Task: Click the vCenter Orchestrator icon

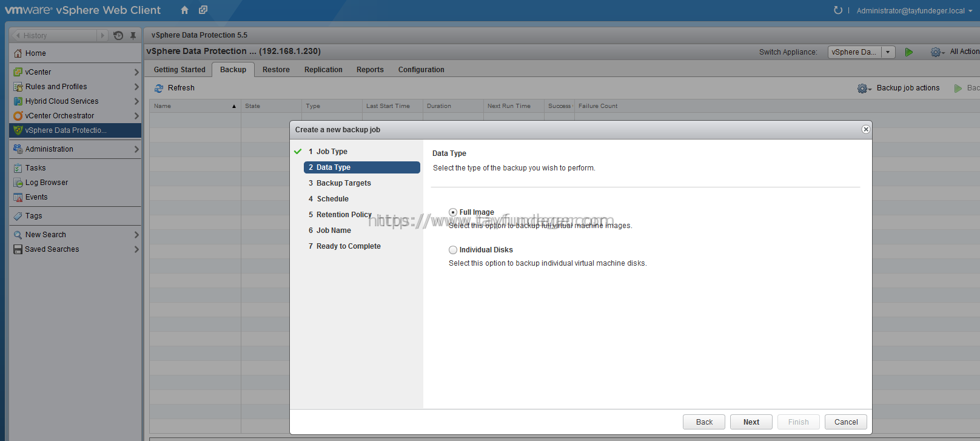Action: coord(18,116)
